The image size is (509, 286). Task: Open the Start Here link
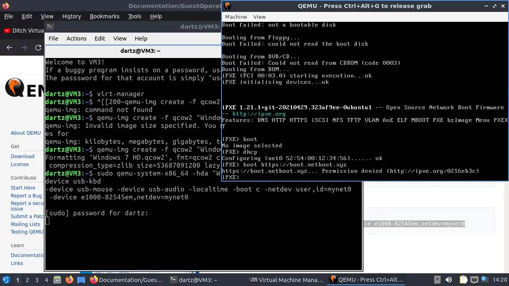23,188
